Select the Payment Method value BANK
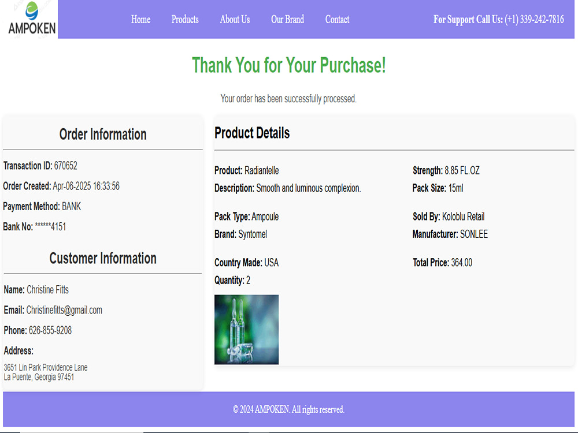The image size is (578, 433). [x=71, y=206]
